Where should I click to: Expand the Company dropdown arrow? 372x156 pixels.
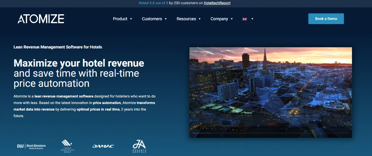pyautogui.click(x=232, y=19)
